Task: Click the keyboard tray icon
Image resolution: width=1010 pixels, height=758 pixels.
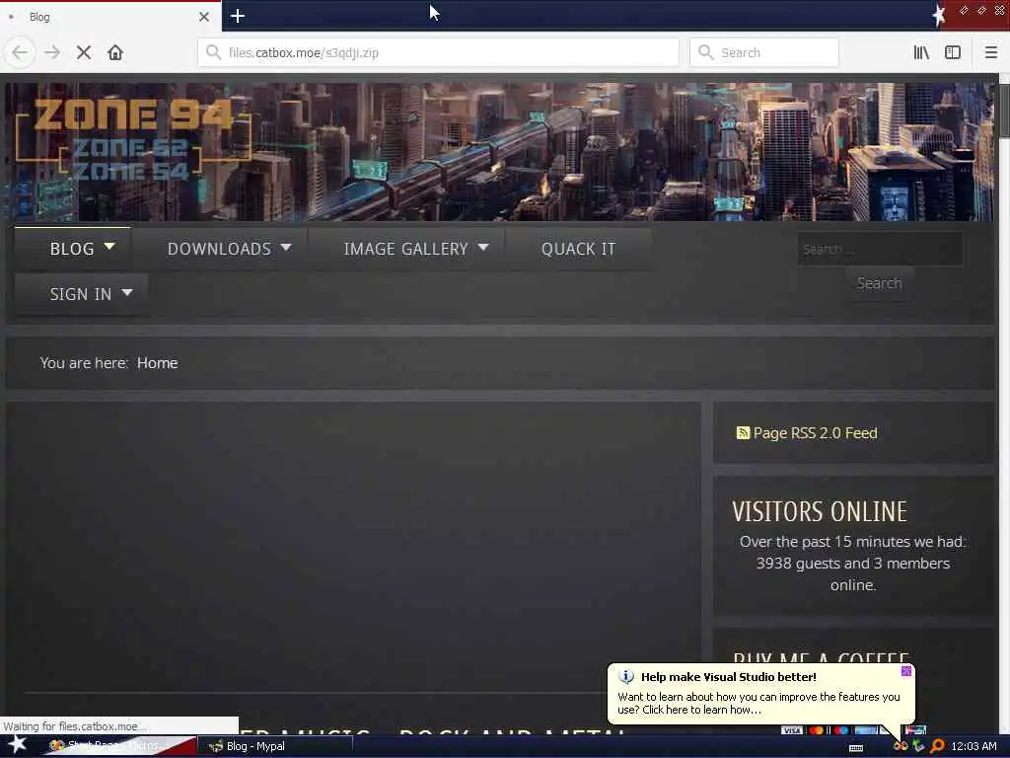Action: (x=856, y=748)
